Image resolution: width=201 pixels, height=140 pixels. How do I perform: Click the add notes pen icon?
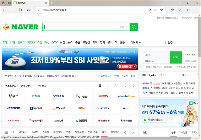[x=181, y=10]
